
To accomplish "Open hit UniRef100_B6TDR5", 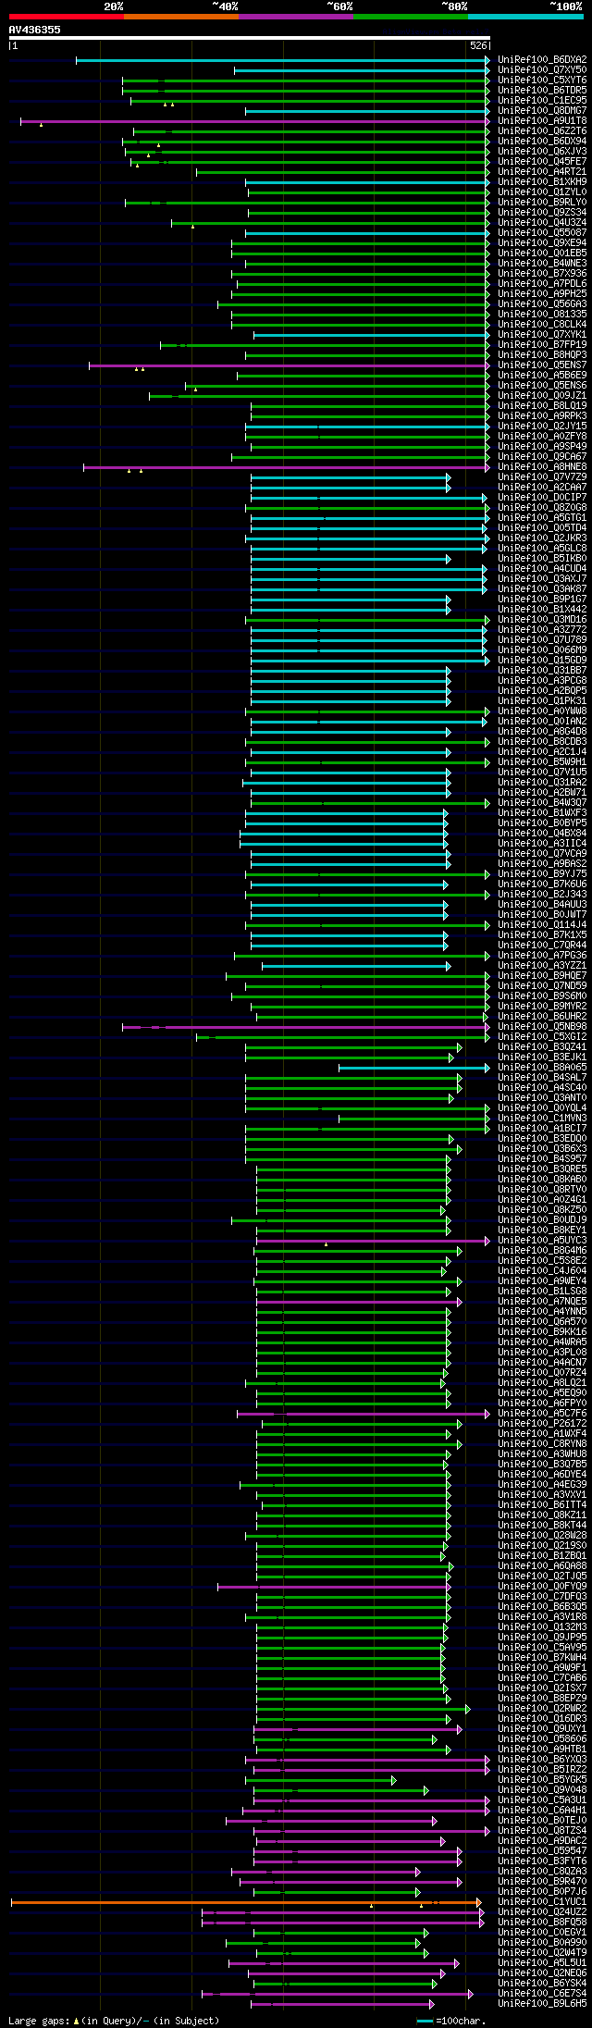I will coord(542,91).
